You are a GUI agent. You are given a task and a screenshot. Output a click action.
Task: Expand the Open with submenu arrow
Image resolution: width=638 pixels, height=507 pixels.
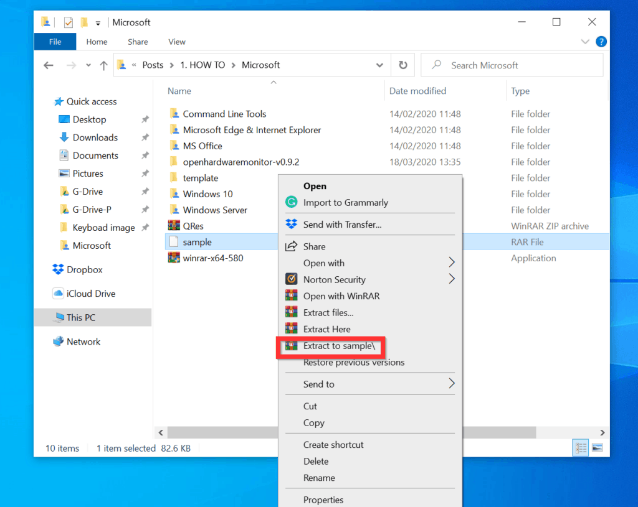point(452,263)
